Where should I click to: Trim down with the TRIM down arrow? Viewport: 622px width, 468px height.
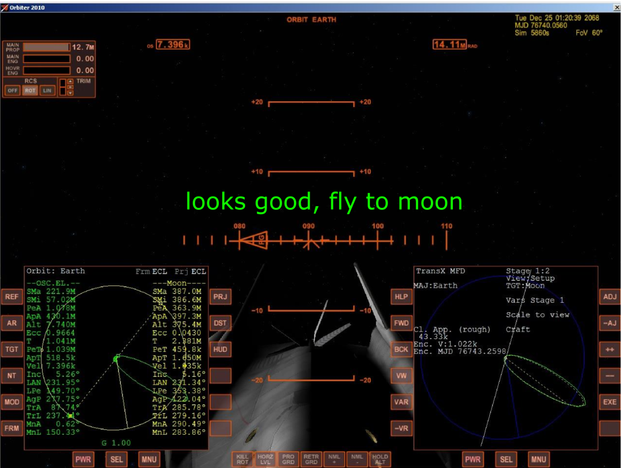pos(71,93)
